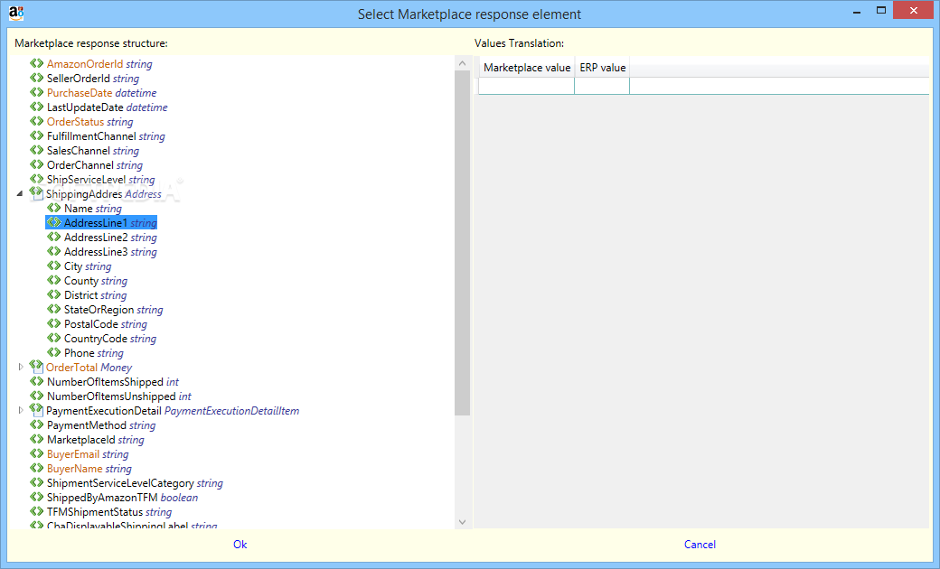Click the tree scrollbar up arrow
The height and width of the screenshot is (569, 940).
tap(462, 63)
